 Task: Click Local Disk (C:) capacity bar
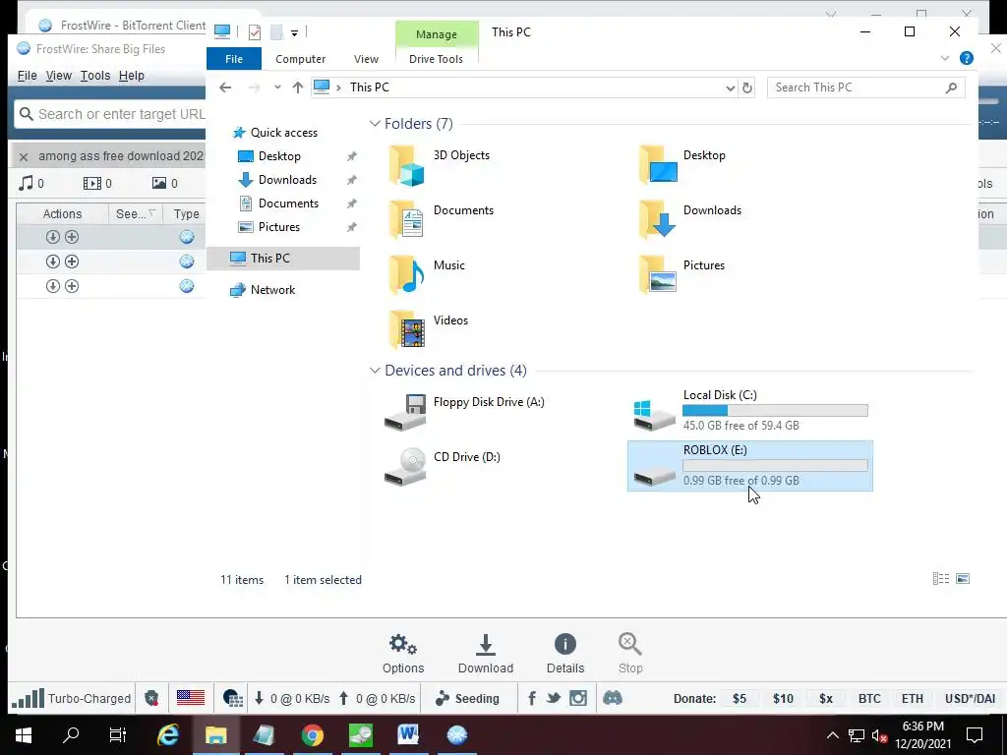coord(775,410)
